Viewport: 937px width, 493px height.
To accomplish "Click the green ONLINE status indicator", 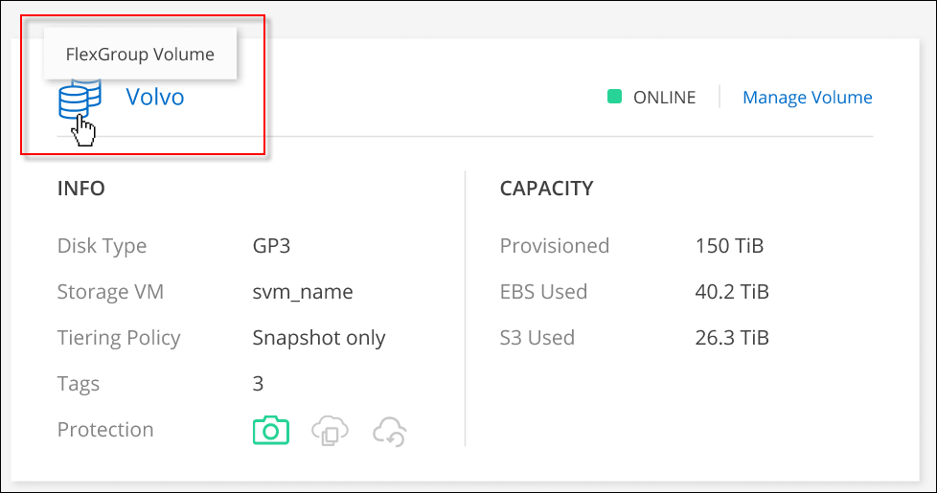I will 615,97.
